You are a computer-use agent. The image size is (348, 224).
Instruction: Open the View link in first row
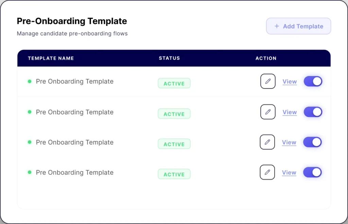(x=290, y=82)
